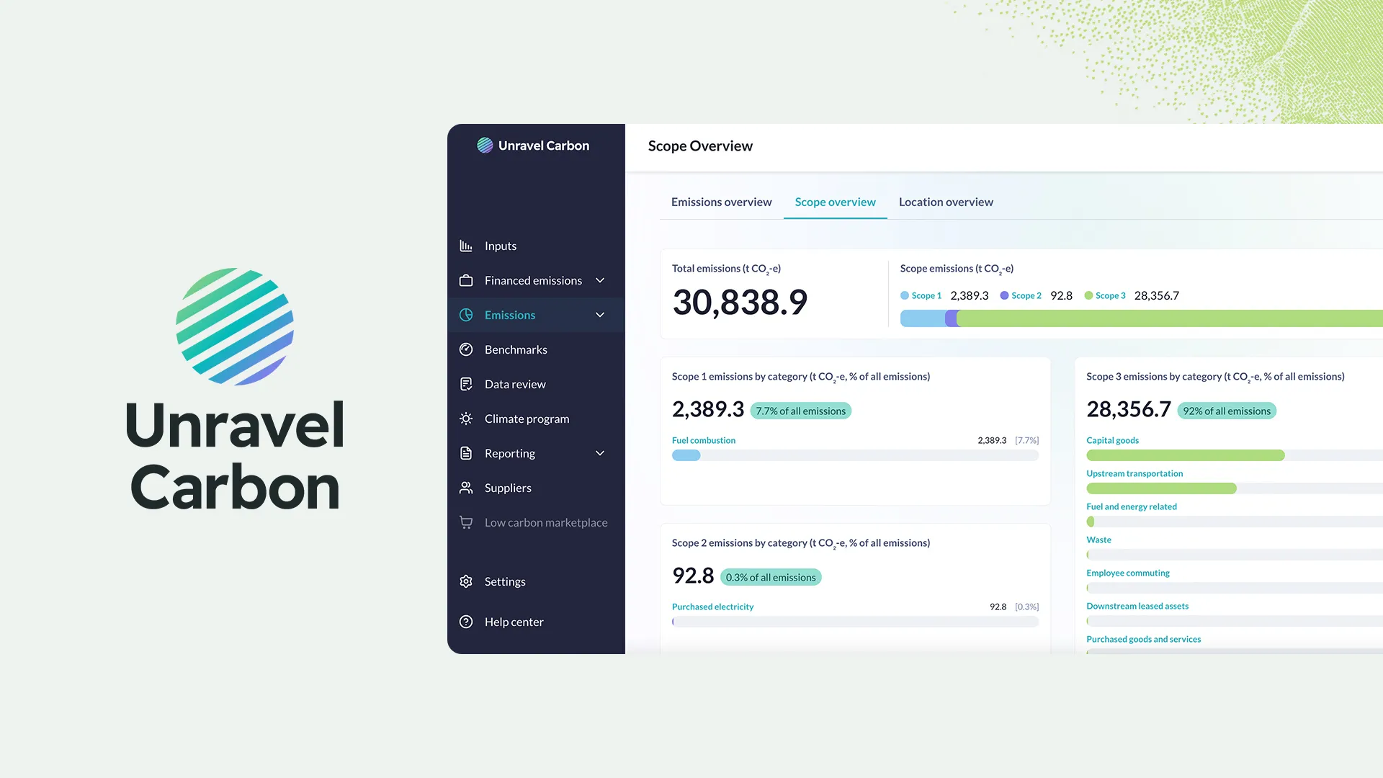Click the Capital goods category link
The image size is (1383, 778).
[1112, 440]
